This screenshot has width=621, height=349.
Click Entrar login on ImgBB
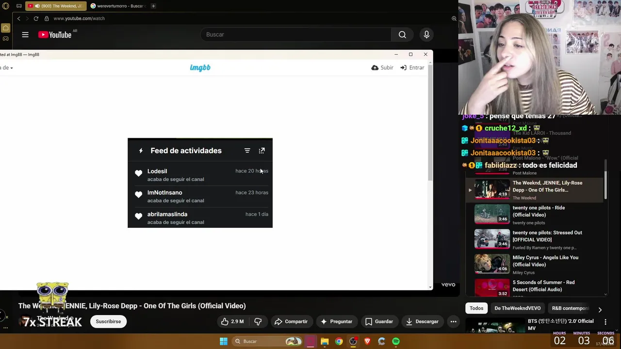click(412, 68)
